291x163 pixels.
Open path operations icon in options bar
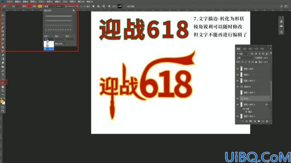point(93,6)
